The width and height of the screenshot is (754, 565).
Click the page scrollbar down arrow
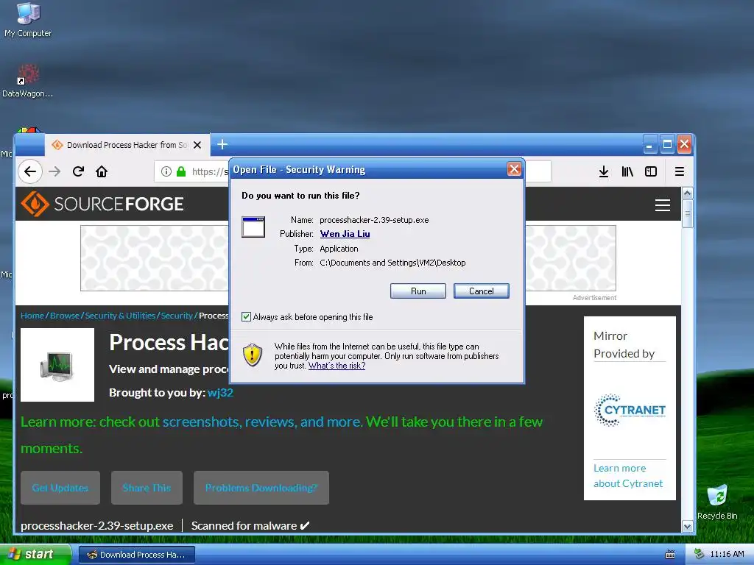point(688,527)
